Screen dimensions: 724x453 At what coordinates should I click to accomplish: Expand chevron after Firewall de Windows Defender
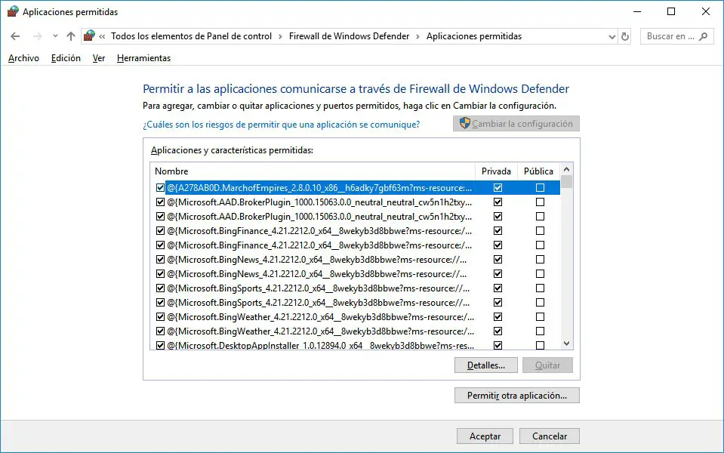tap(418, 36)
